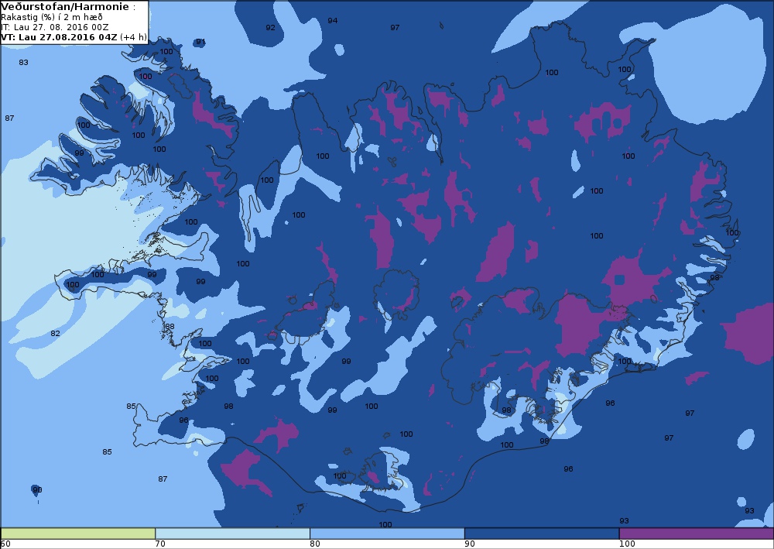The height and width of the screenshot is (549, 774).
Task: Click the "Rakastig (%) í 2 m hæð" line
Action: [52, 17]
